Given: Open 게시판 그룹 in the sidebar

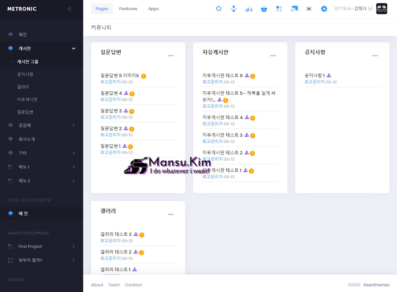Looking at the screenshot, I should 42,62.
